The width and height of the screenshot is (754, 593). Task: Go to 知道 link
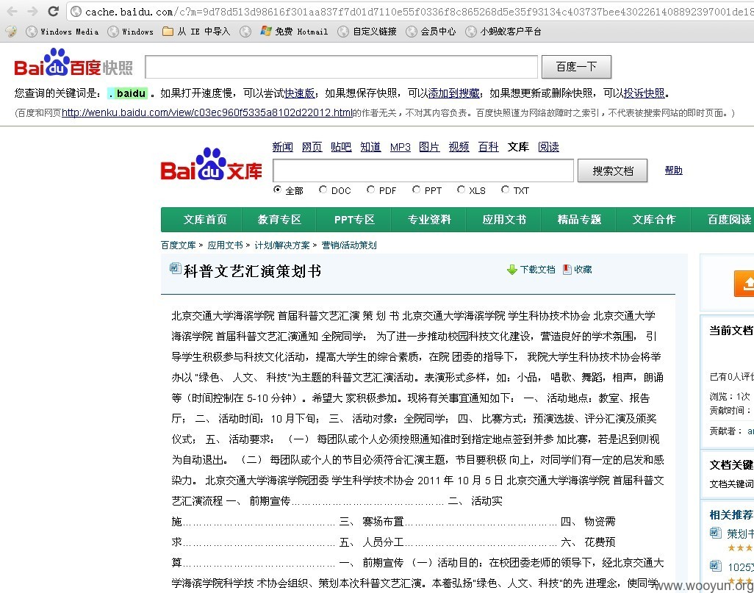point(370,147)
